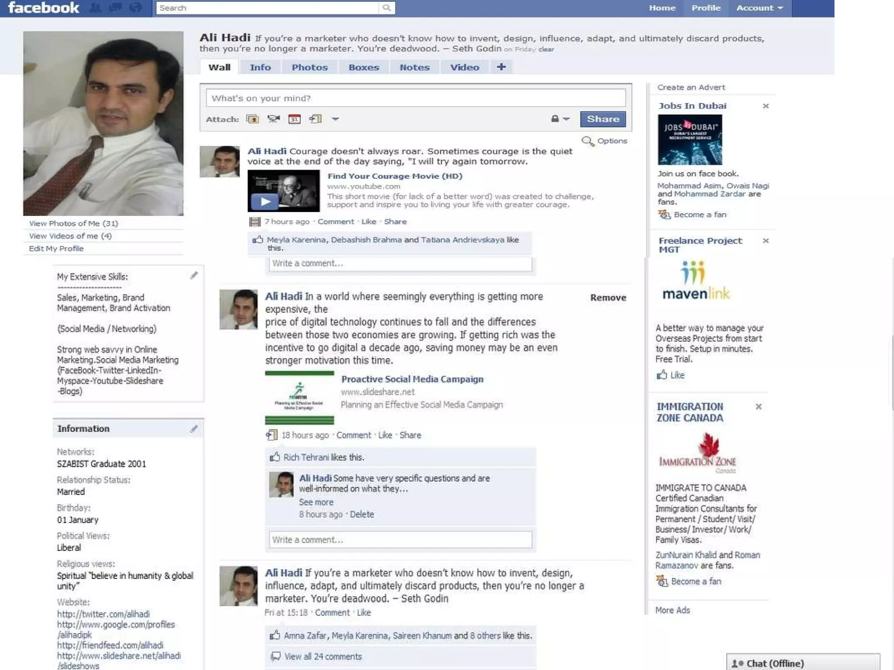
Task: Open the Notes tab
Action: coord(414,67)
